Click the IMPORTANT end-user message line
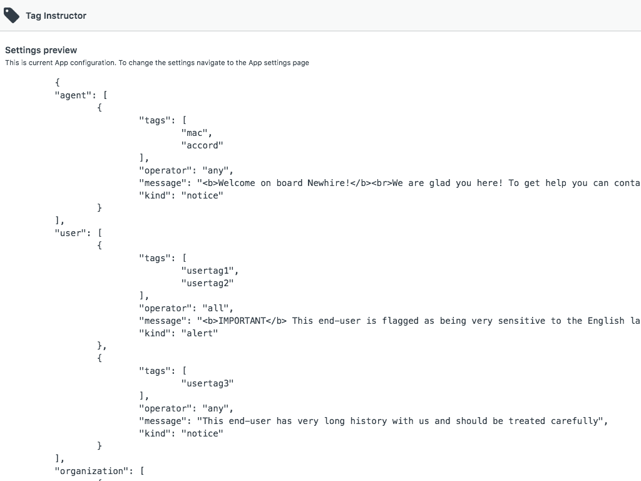Viewport: 641px width, 481px height. (x=388, y=321)
